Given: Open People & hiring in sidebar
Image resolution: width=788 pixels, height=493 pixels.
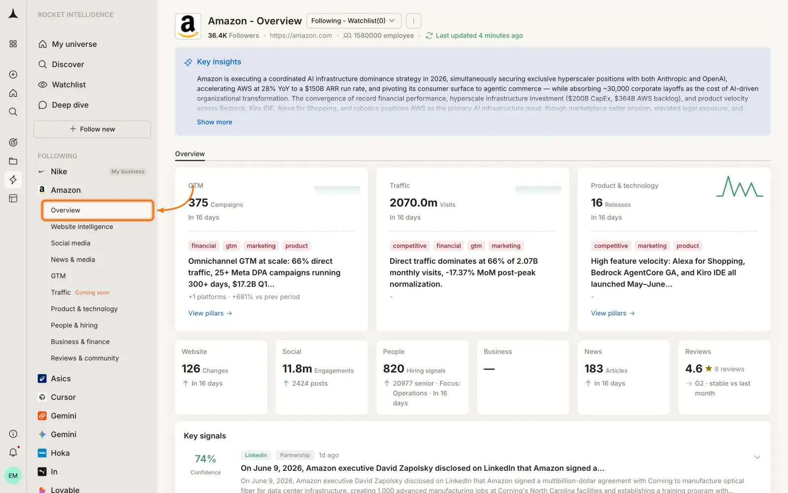Looking at the screenshot, I should click(74, 325).
